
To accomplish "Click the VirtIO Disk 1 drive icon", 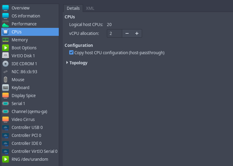I will point(6,56).
